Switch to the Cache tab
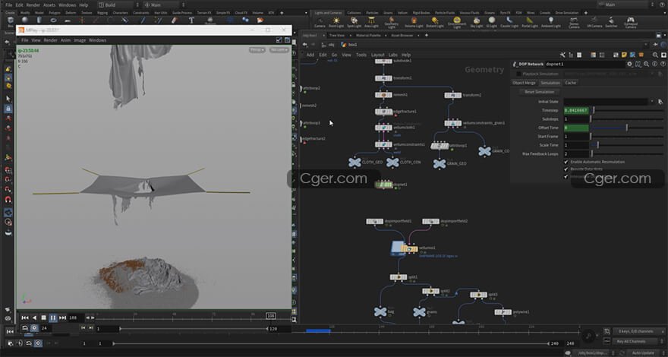This screenshot has width=668, height=357. tap(570, 83)
